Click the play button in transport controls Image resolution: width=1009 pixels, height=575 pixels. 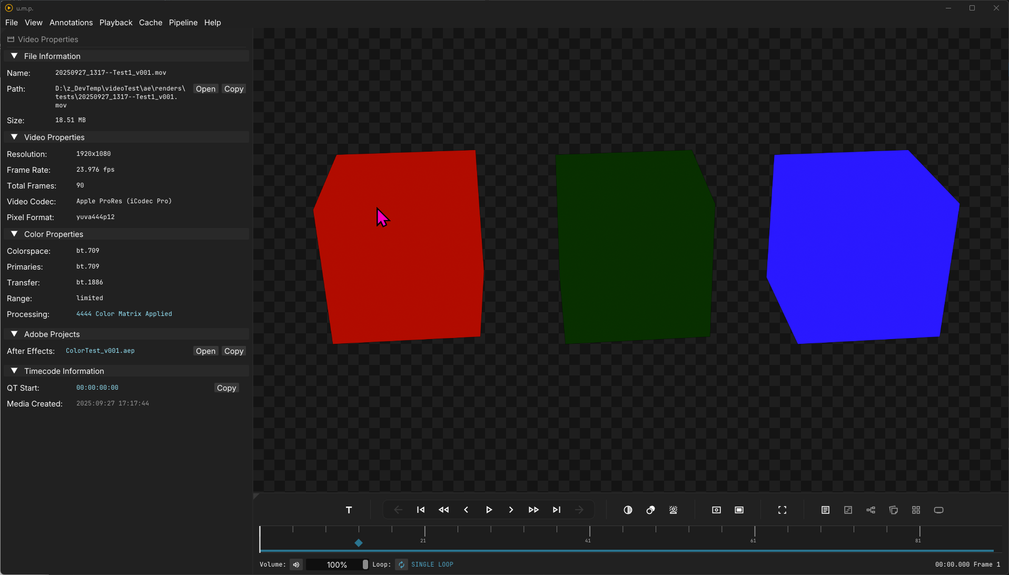[x=489, y=510]
